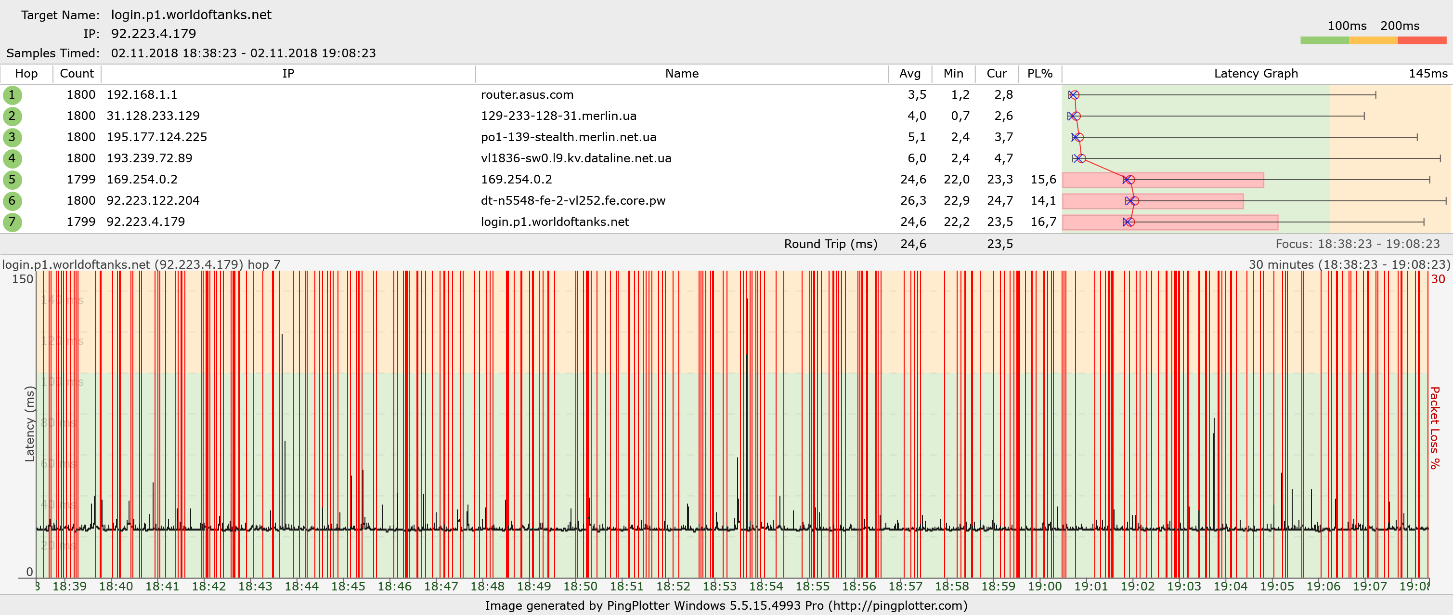This screenshot has height=615, width=1453.
Task: Click the 18:50 time label on timeline
Action: (x=580, y=586)
